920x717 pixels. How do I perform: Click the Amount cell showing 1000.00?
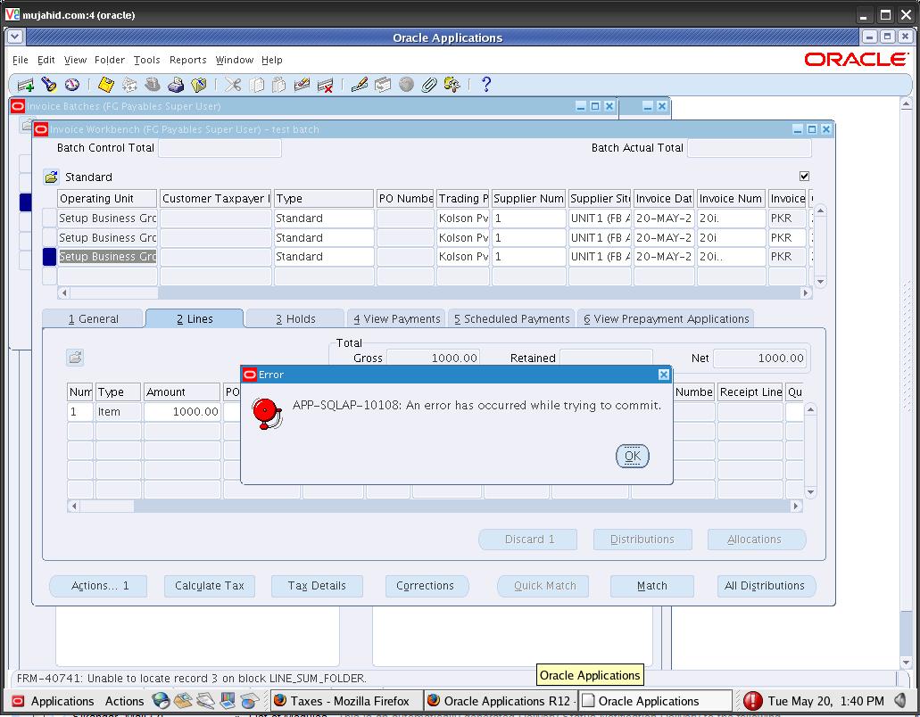point(182,411)
